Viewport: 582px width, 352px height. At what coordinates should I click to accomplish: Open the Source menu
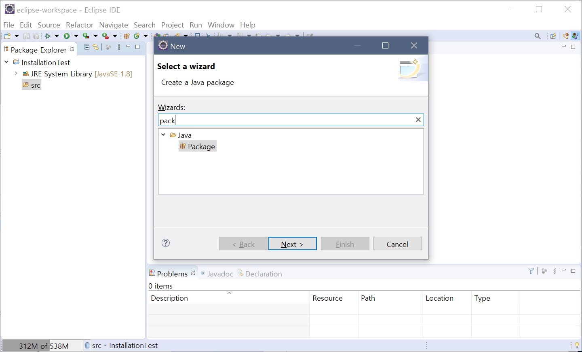pyautogui.click(x=49, y=25)
